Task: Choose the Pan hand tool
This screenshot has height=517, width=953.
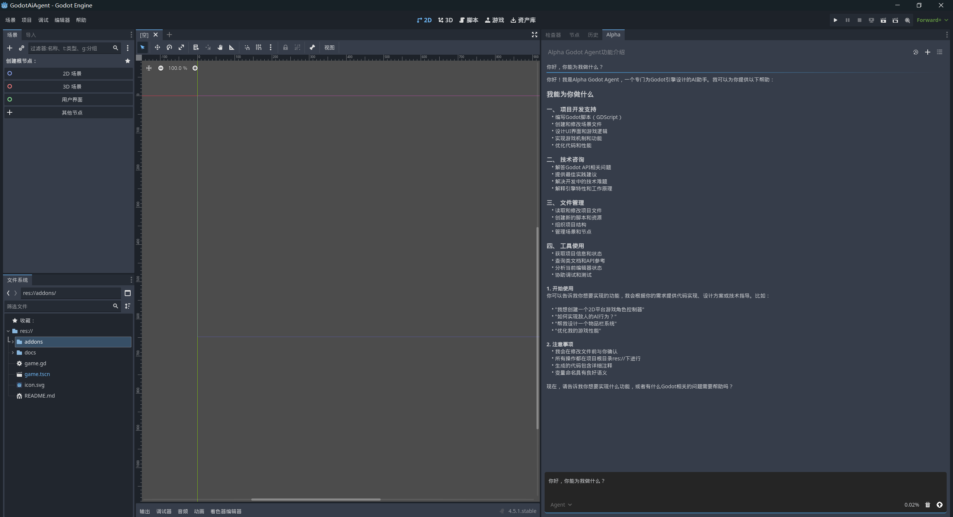Action: [x=220, y=47]
